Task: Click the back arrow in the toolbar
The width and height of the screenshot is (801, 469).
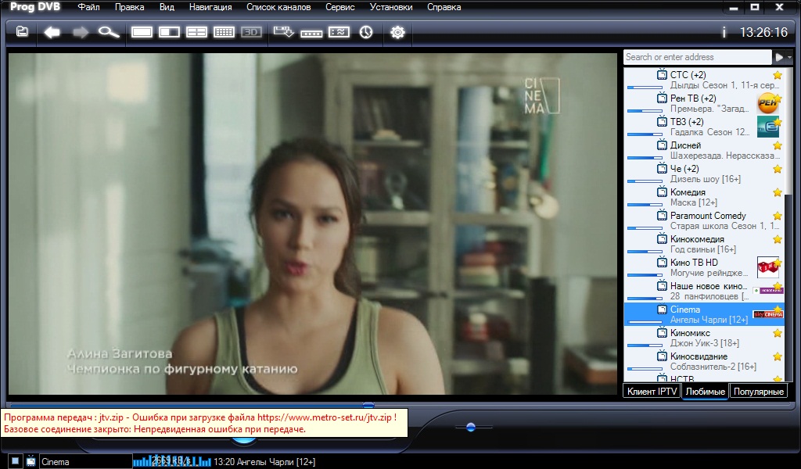Action: tap(52, 32)
